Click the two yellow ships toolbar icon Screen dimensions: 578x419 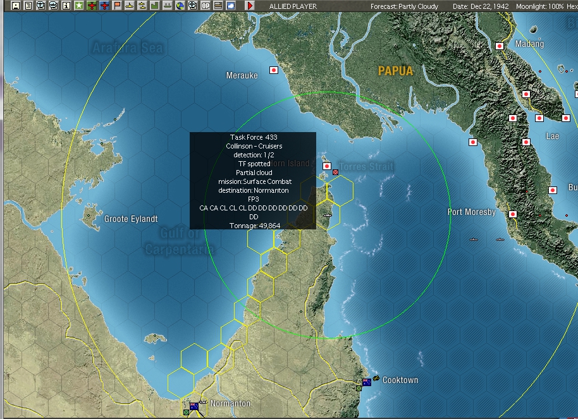[142, 6]
